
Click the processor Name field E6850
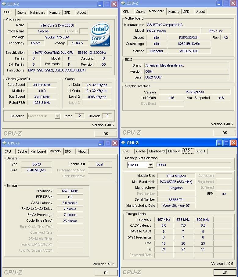pyautogui.click(x=57, y=25)
